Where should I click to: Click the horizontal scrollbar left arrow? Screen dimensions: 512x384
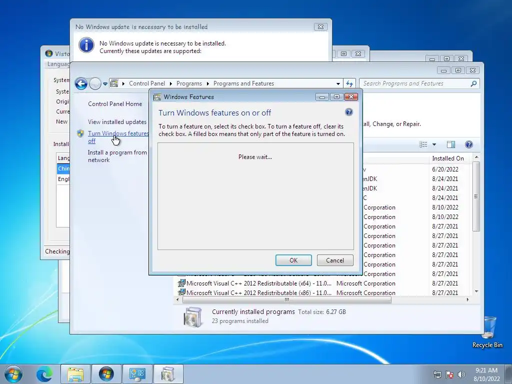click(x=178, y=299)
